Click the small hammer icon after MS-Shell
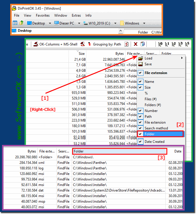The height and width of the screenshot is (214, 196). [x=83, y=44]
